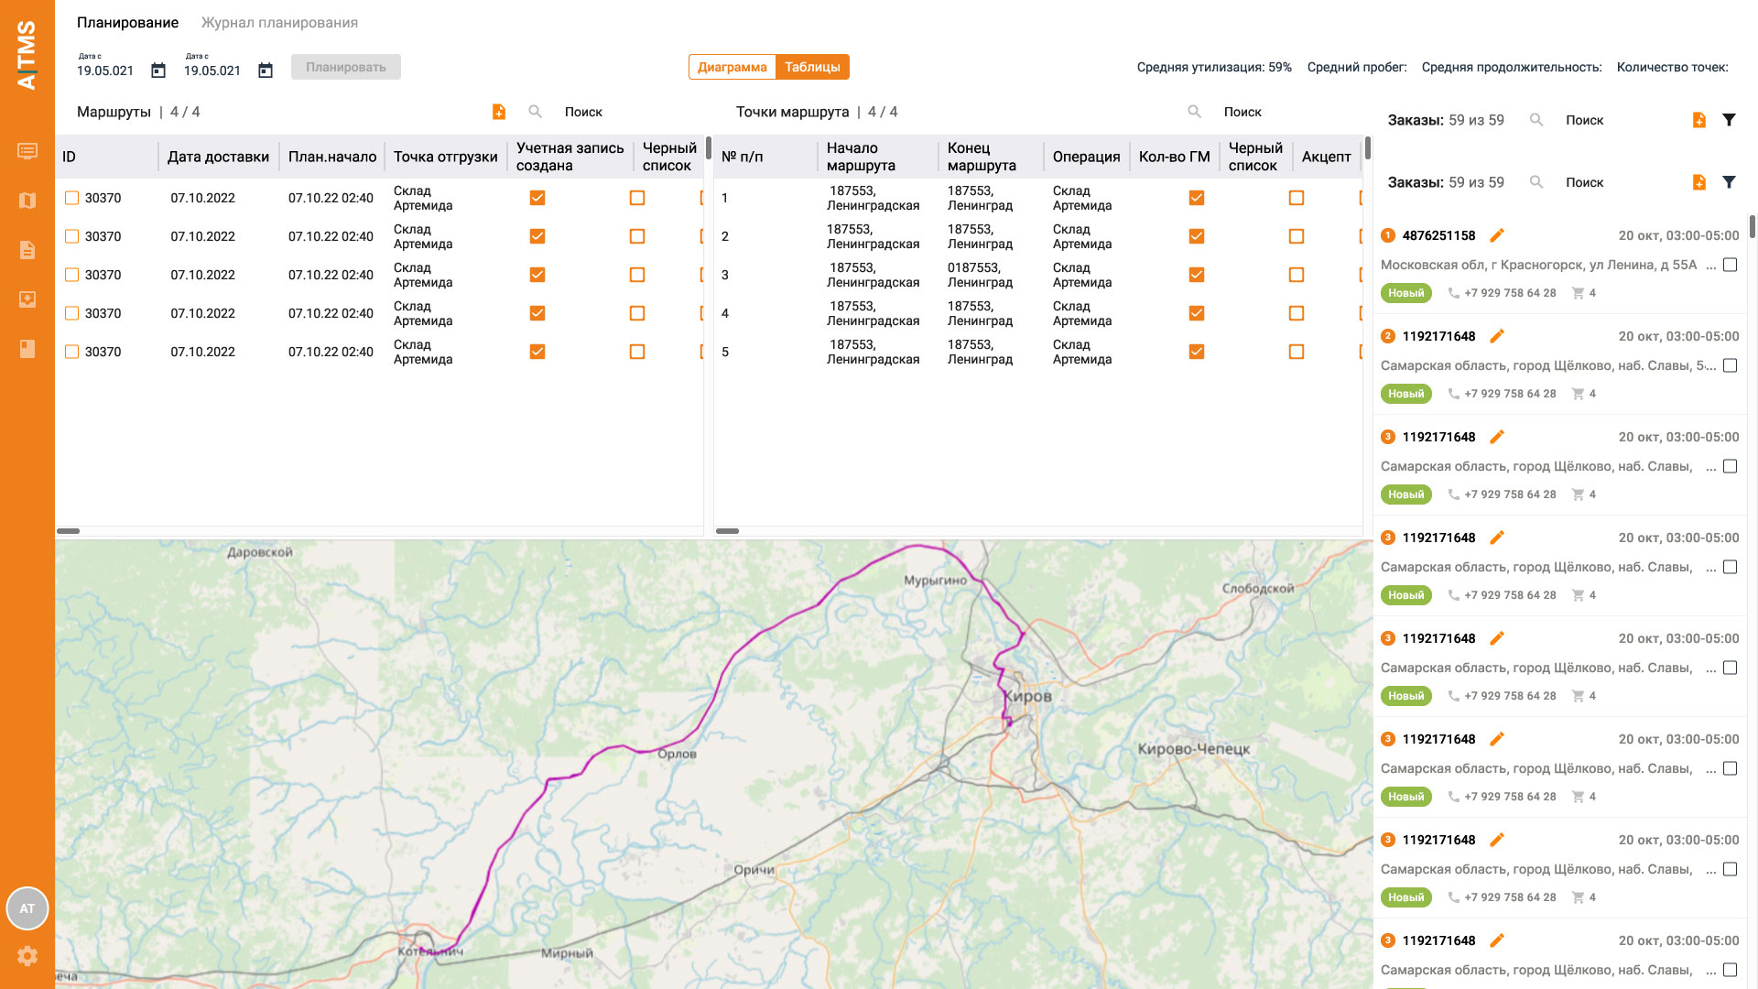This screenshot has width=1758, height=989.
Task: Expand address ellipsis for third order card
Action: (x=1710, y=467)
